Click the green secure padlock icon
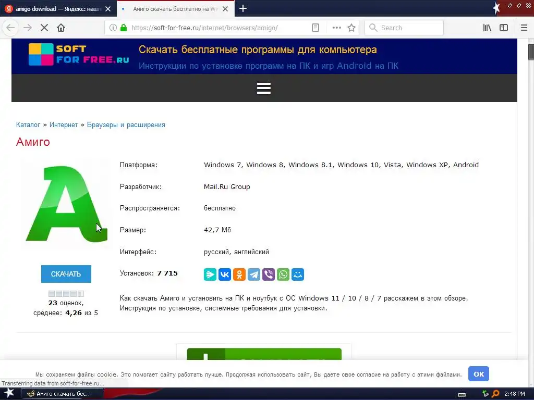Screen dimensions: 534x400 coord(124,28)
